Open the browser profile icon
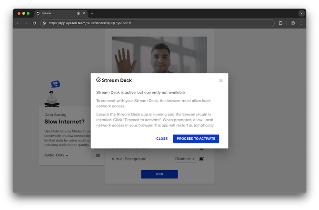The width and height of the screenshot is (319, 210). click(x=293, y=23)
